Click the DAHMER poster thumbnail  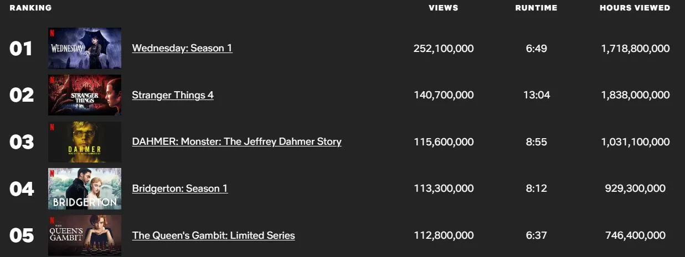click(x=85, y=142)
